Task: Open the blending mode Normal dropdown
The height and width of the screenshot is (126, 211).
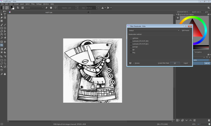Action: [34, 8]
